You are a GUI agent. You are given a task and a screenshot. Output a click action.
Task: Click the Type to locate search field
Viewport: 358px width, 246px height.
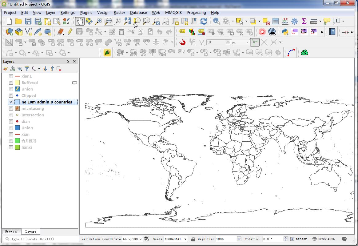click(41, 239)
